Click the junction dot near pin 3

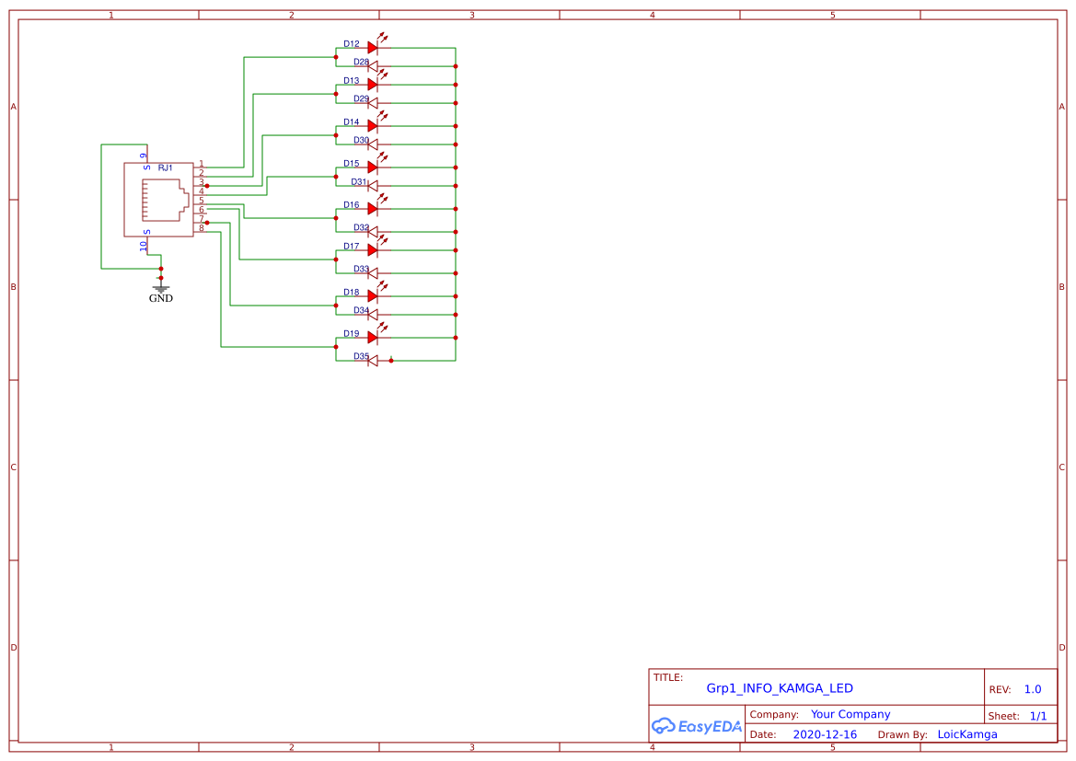[x=208, y=185]
